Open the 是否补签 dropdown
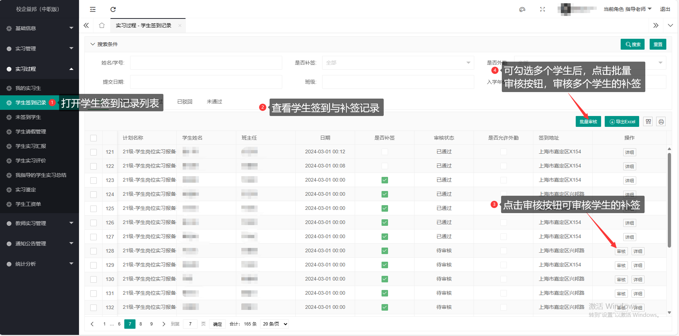The width and height of the screenshot is (679, 336). point(398,63)
